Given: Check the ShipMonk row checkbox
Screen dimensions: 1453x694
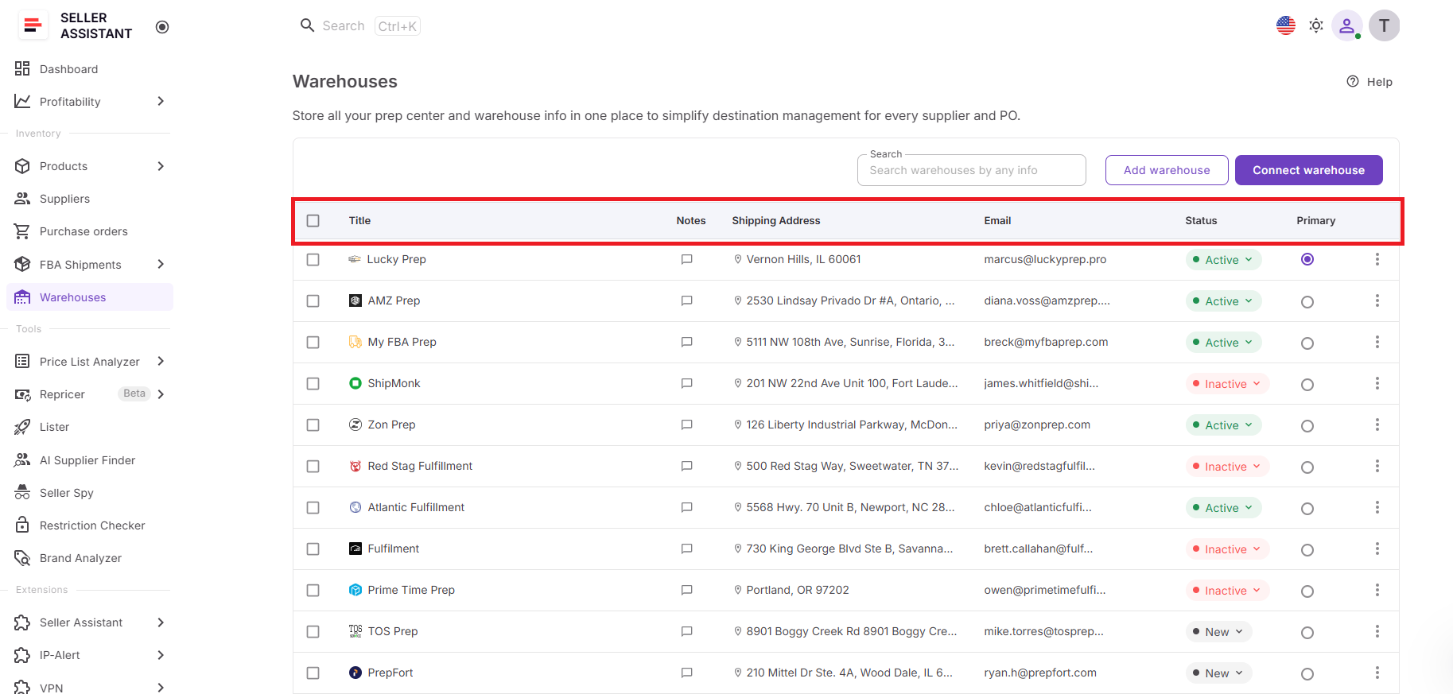Looking at the screenshot, I should (x=313, y=384).
